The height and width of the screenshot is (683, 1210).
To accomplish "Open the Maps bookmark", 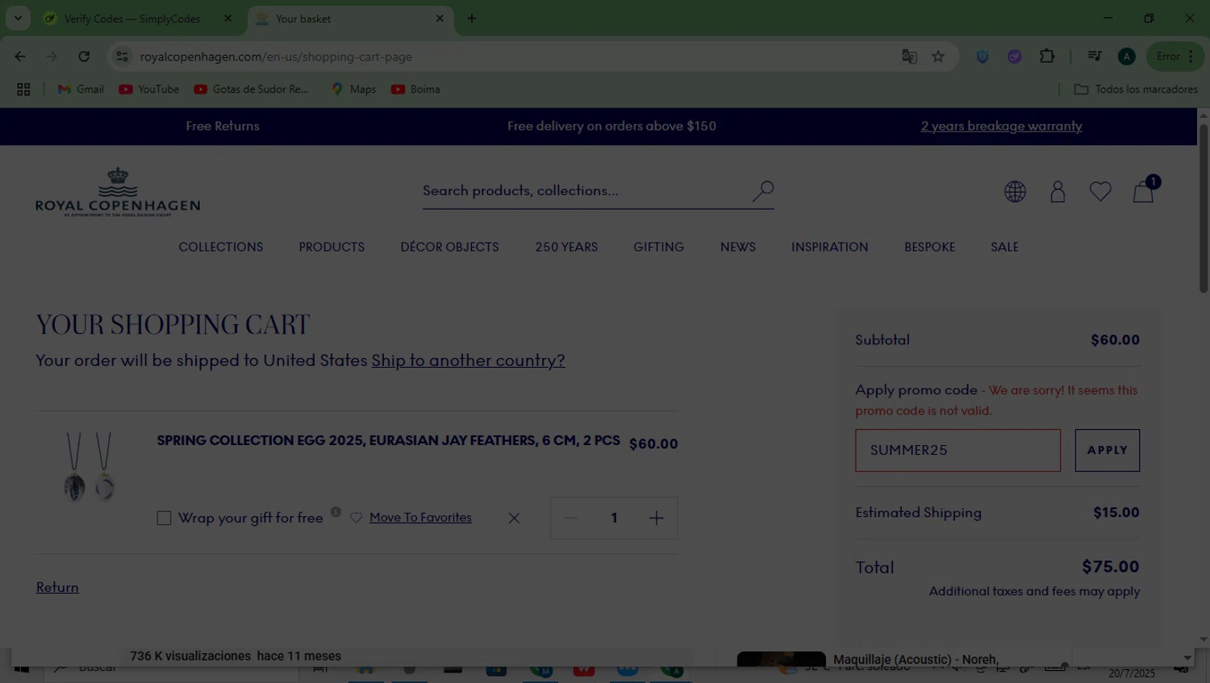I will [x=353, y=90].
